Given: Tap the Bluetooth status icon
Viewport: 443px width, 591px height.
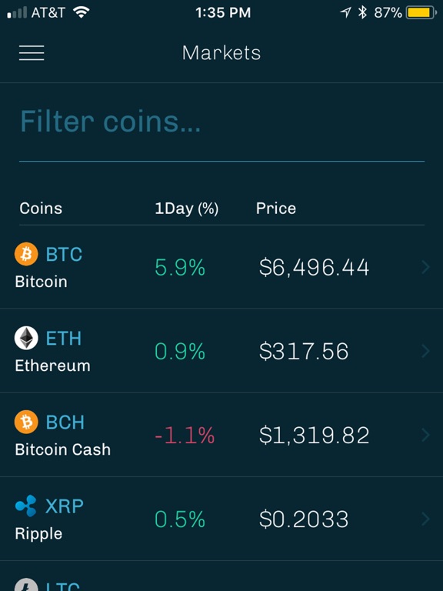Looking at the screenshot, I should (362, 12).
